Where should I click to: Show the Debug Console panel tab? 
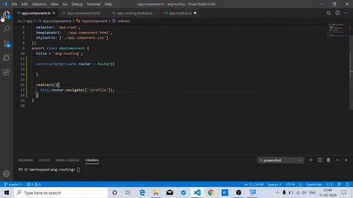tap(67, 160)
